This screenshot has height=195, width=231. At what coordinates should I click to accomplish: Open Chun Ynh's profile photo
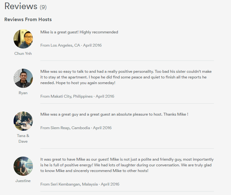(23, 39)
